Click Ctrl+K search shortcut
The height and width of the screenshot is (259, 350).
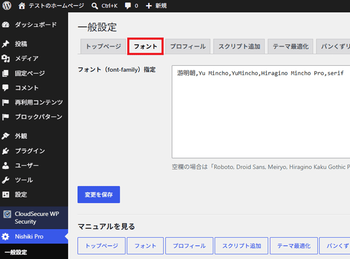pos(109,6)
